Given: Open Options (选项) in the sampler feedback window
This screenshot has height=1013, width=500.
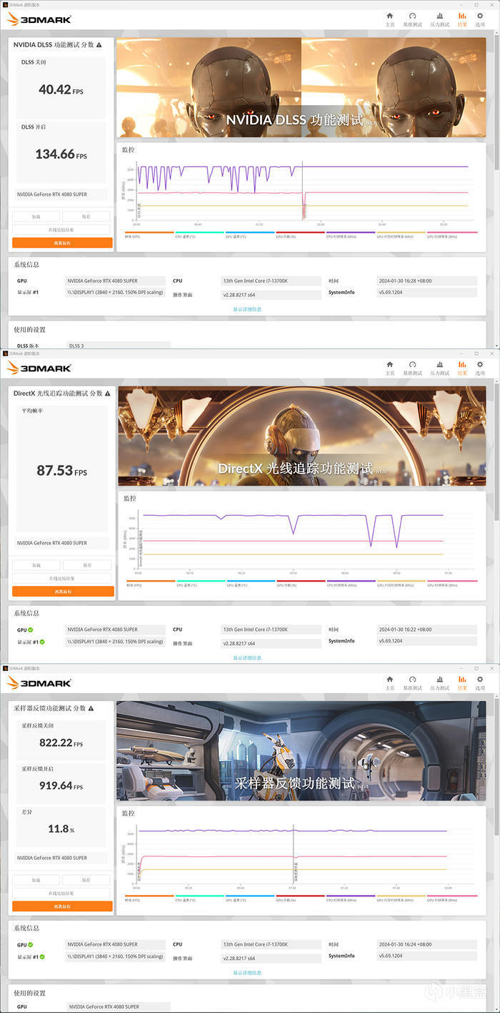Looking at the screenshot, I should (x=480, y=682).
